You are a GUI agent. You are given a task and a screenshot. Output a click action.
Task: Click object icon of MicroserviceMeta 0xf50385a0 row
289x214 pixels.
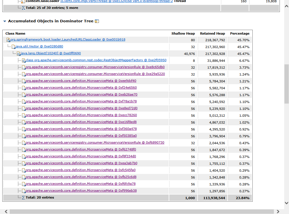[24, 136]
